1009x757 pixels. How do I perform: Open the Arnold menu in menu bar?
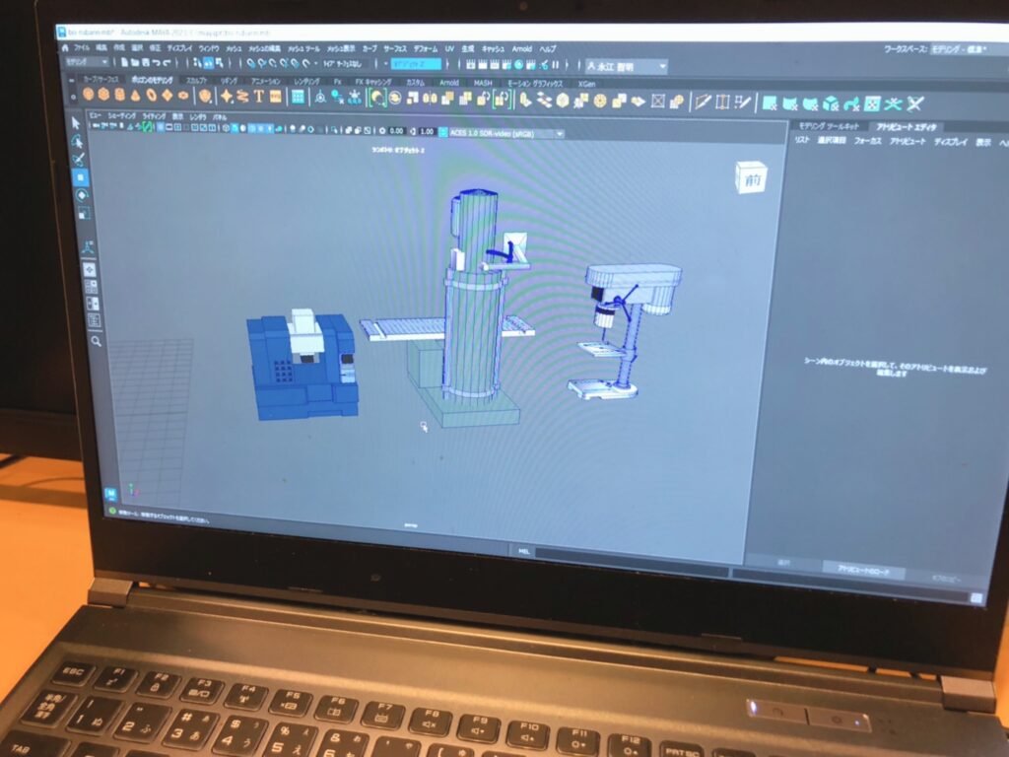[522, 49]
